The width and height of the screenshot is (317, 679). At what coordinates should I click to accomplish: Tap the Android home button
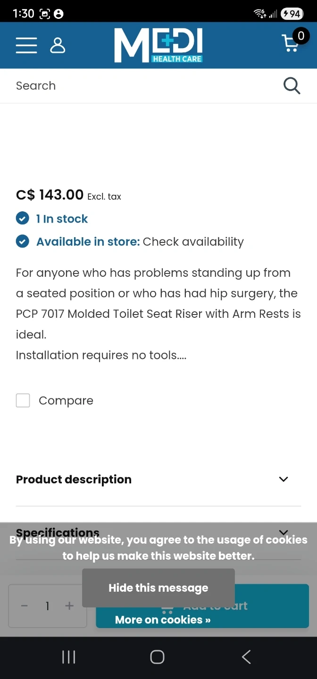pyautogui.click(x=157, y=657)
